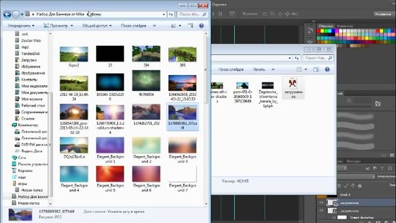Open view options arrow in left Explorer
The width and height of the screenshot is (396, 223).
[x=180, y=26]
